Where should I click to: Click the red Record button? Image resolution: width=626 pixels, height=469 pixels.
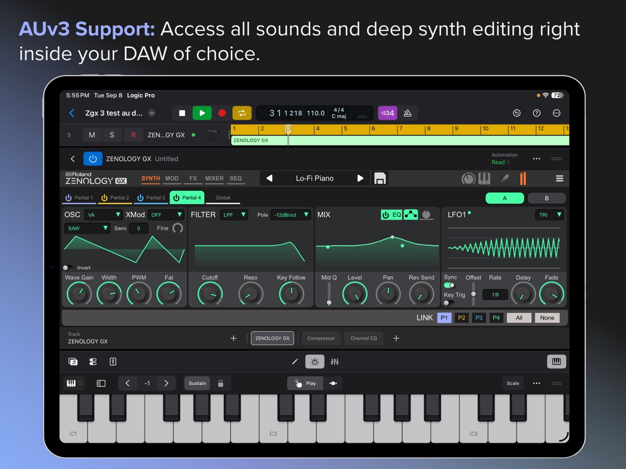tap(222, 113)
